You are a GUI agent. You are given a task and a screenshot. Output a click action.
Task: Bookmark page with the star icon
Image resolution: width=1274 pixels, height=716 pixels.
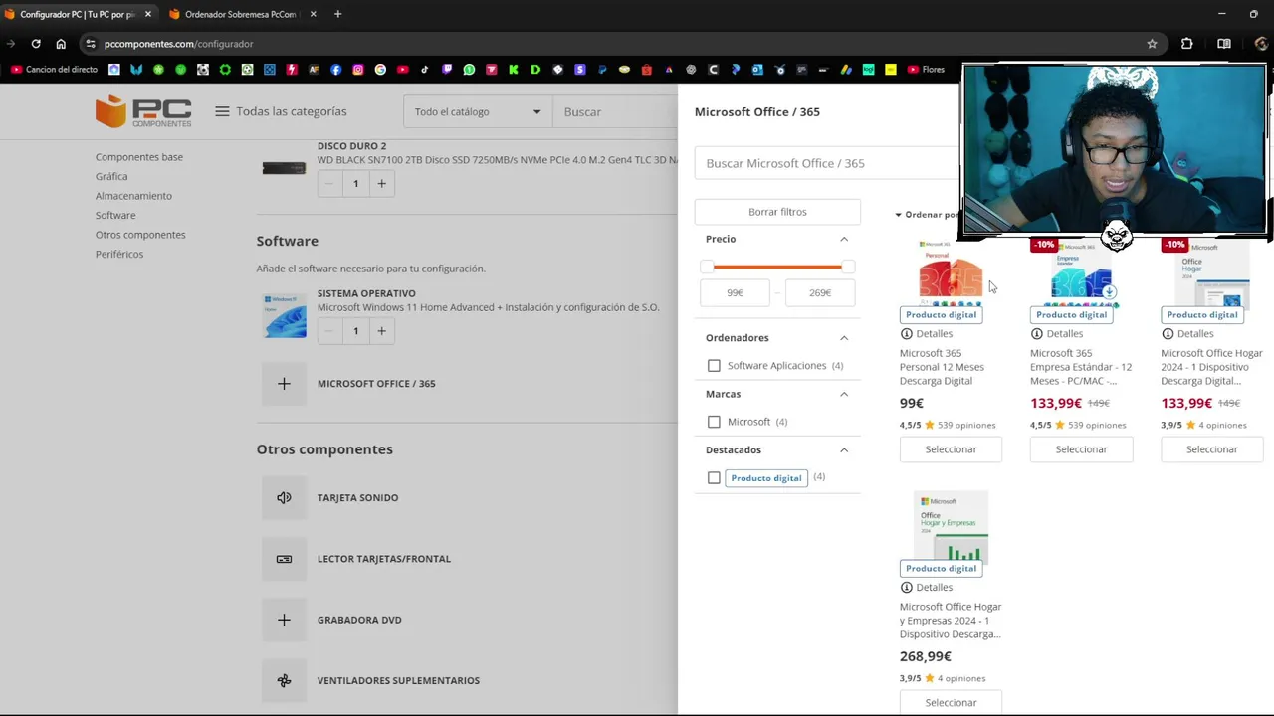1152,44
